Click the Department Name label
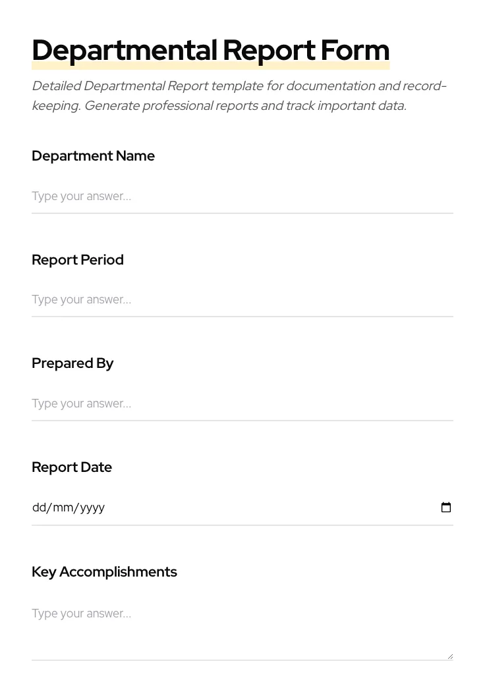The image size is (485, 674). click(x=93, y=156)
